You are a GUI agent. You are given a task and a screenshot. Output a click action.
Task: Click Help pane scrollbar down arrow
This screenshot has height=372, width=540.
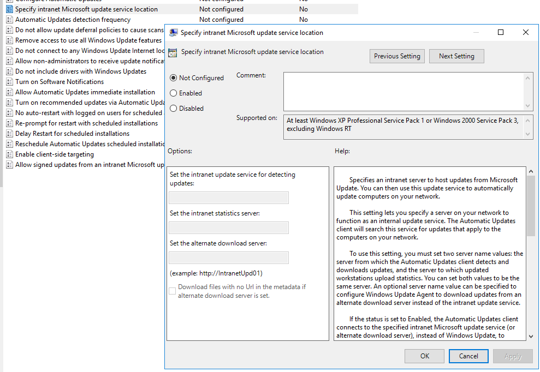(531, 336)
